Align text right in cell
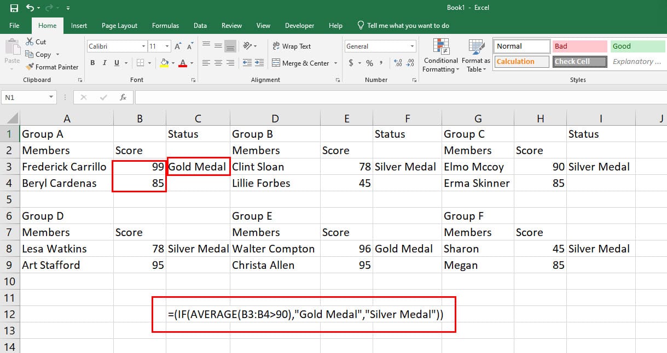The height and width of the screenshot is (353, 667). (230, 63)
